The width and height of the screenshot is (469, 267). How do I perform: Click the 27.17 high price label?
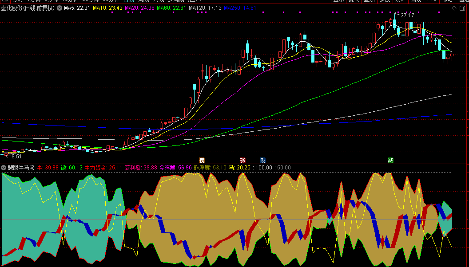(407, 15)
